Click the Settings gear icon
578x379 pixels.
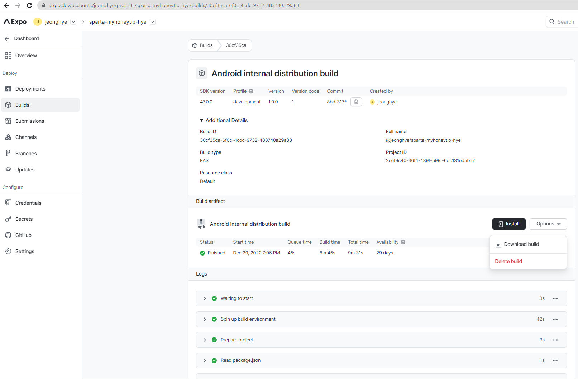8,251
